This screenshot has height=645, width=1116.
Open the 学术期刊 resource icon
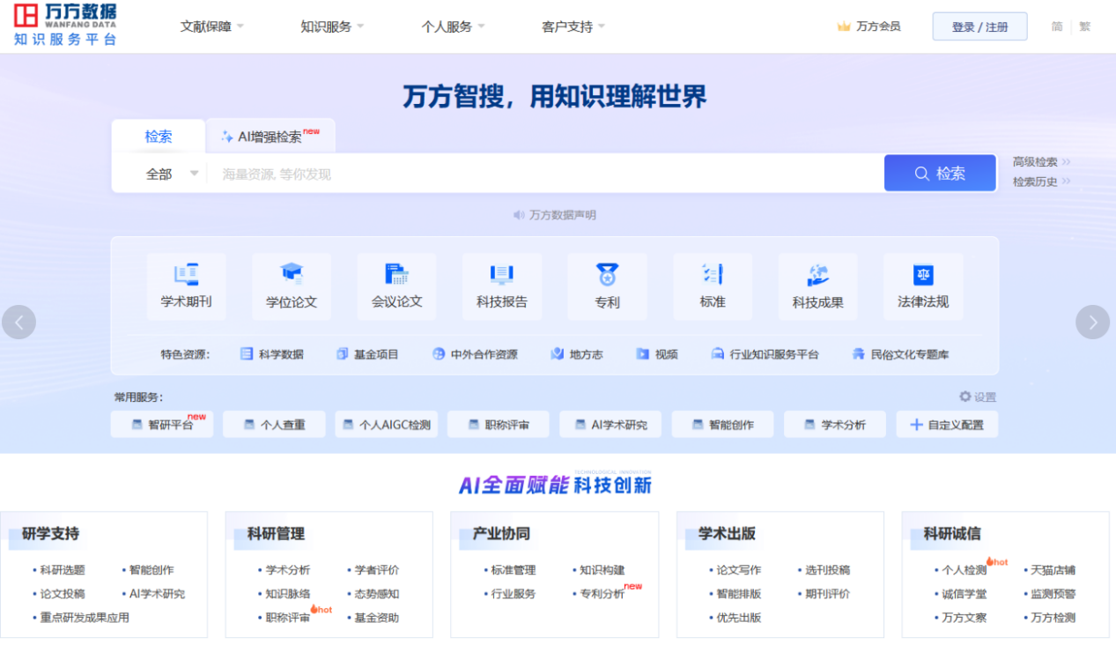click(186, 274)
